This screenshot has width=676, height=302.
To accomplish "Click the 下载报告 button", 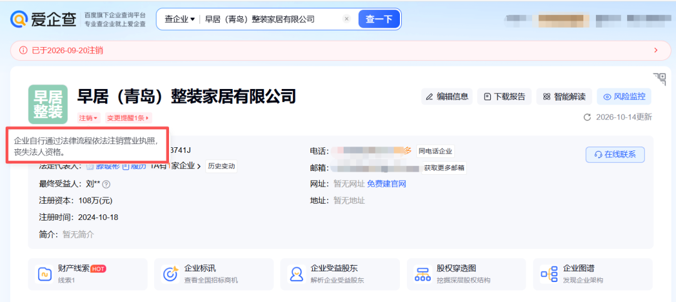I will (504, 96).
